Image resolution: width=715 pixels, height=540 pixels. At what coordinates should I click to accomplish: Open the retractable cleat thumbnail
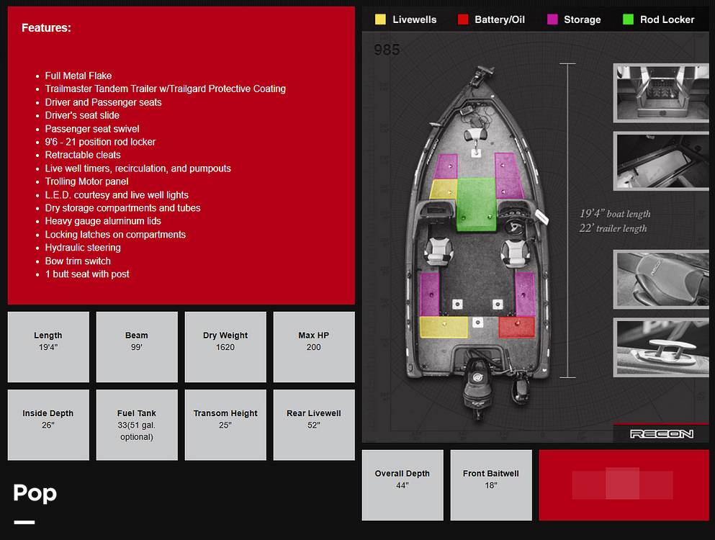661,347
